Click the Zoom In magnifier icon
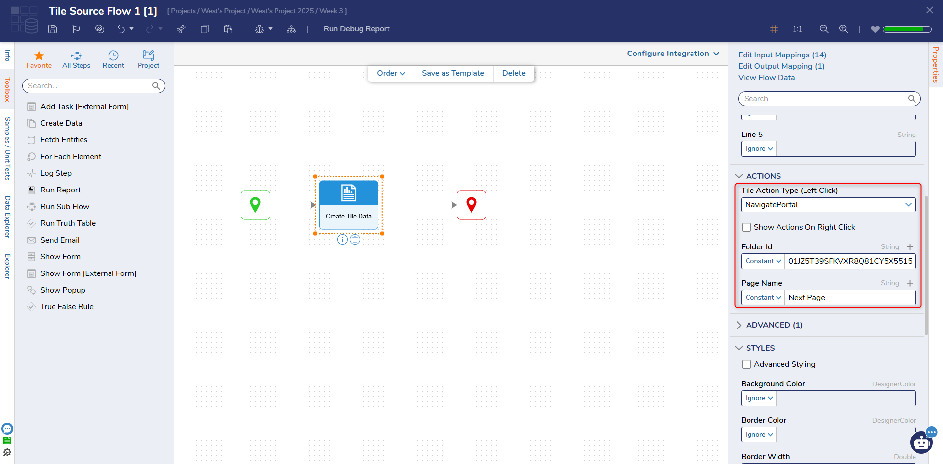The width and height of the screenshot is (943, 464). (x=843, y=29)
